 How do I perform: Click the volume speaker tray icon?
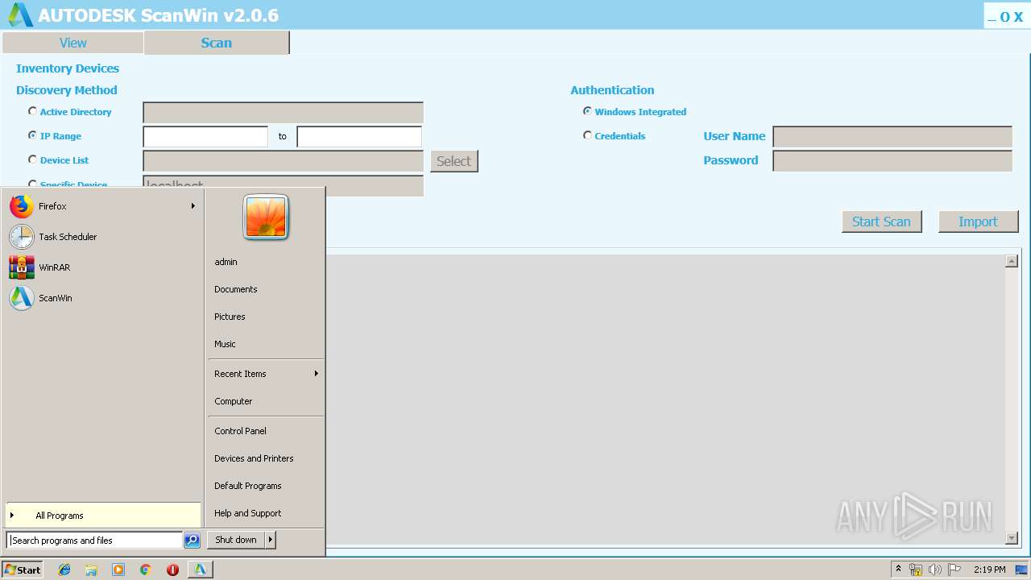935,570
